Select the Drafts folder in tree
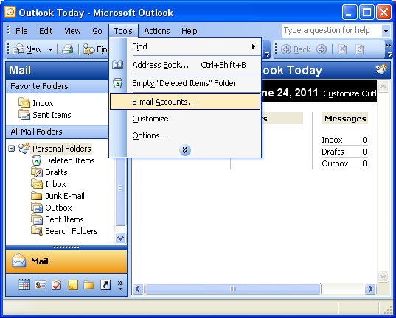The width and height of the screenshot is (396, 318). tap(49, 172)
